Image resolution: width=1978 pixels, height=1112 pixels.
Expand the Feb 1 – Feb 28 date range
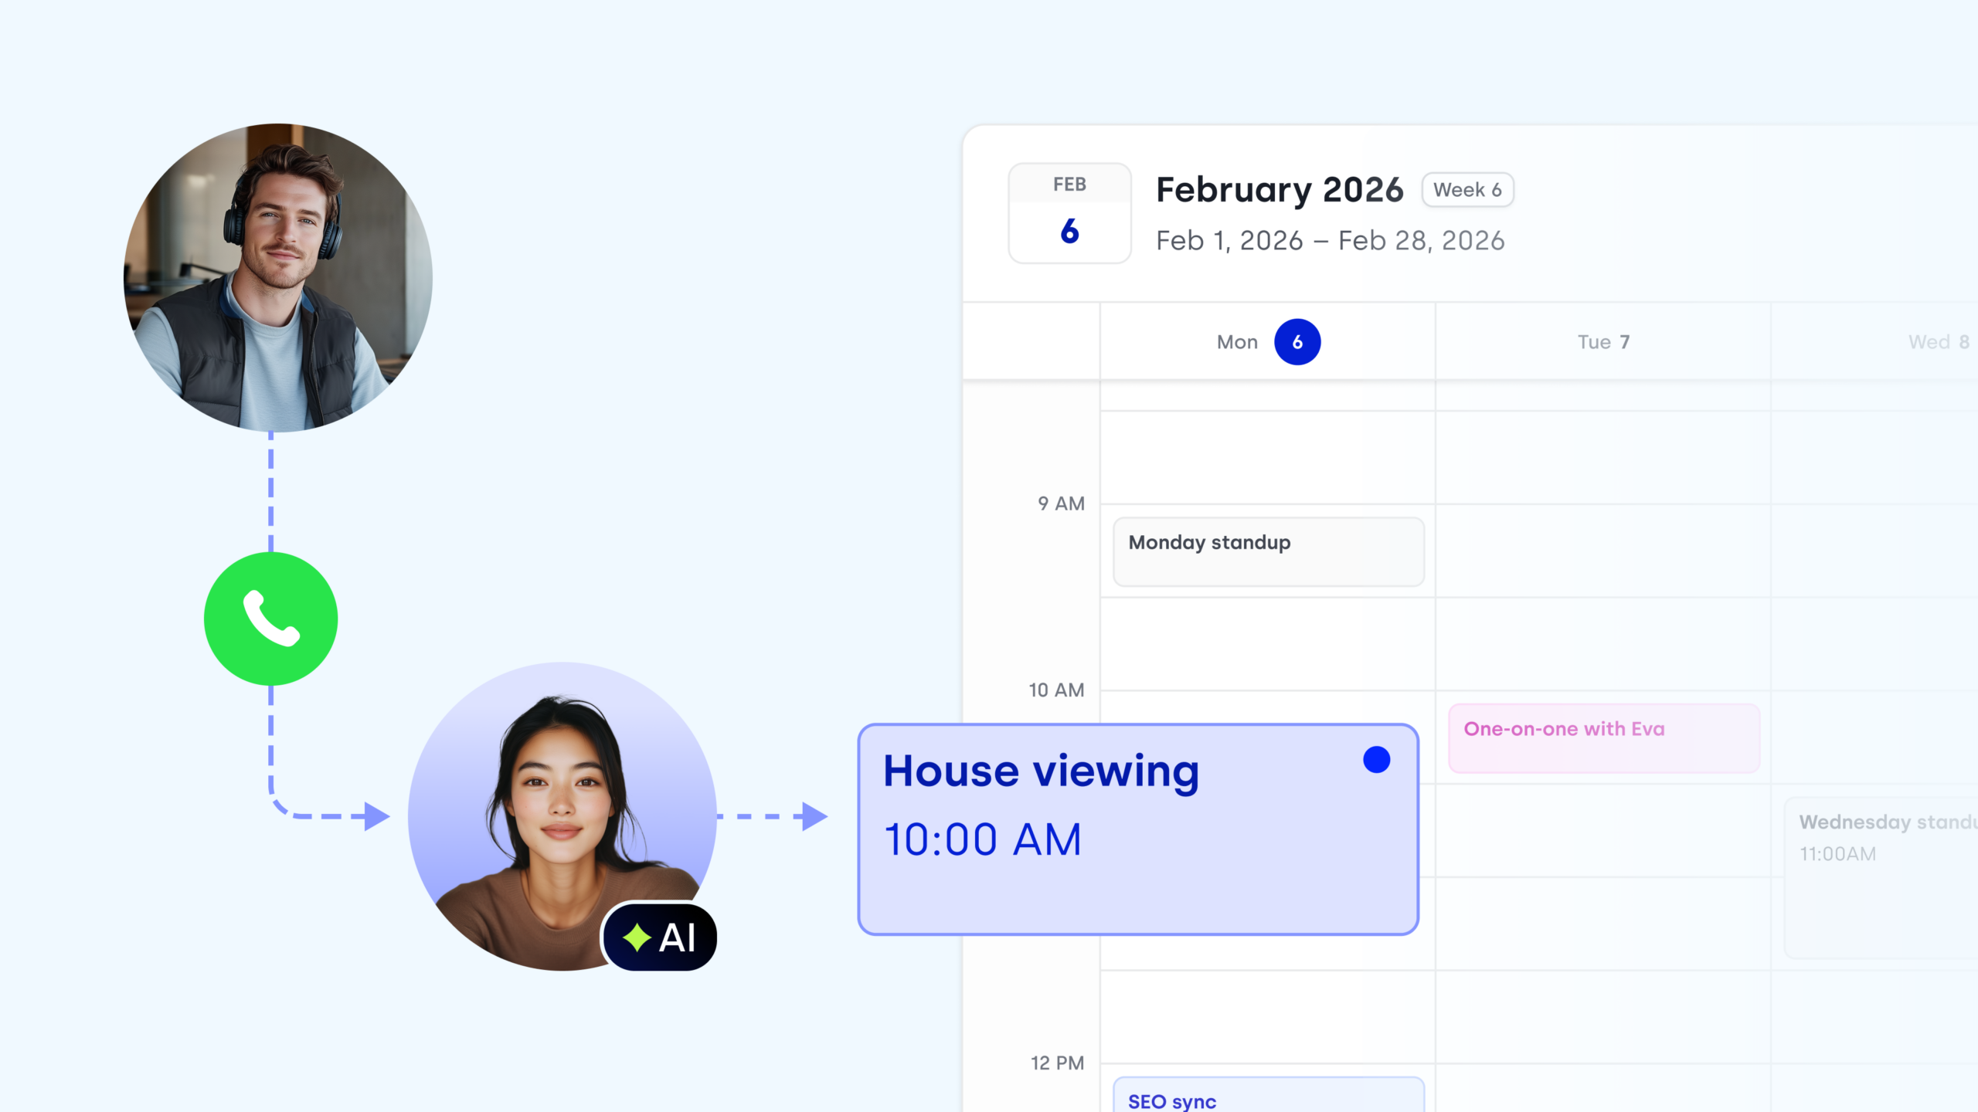tap(1329, 240)
